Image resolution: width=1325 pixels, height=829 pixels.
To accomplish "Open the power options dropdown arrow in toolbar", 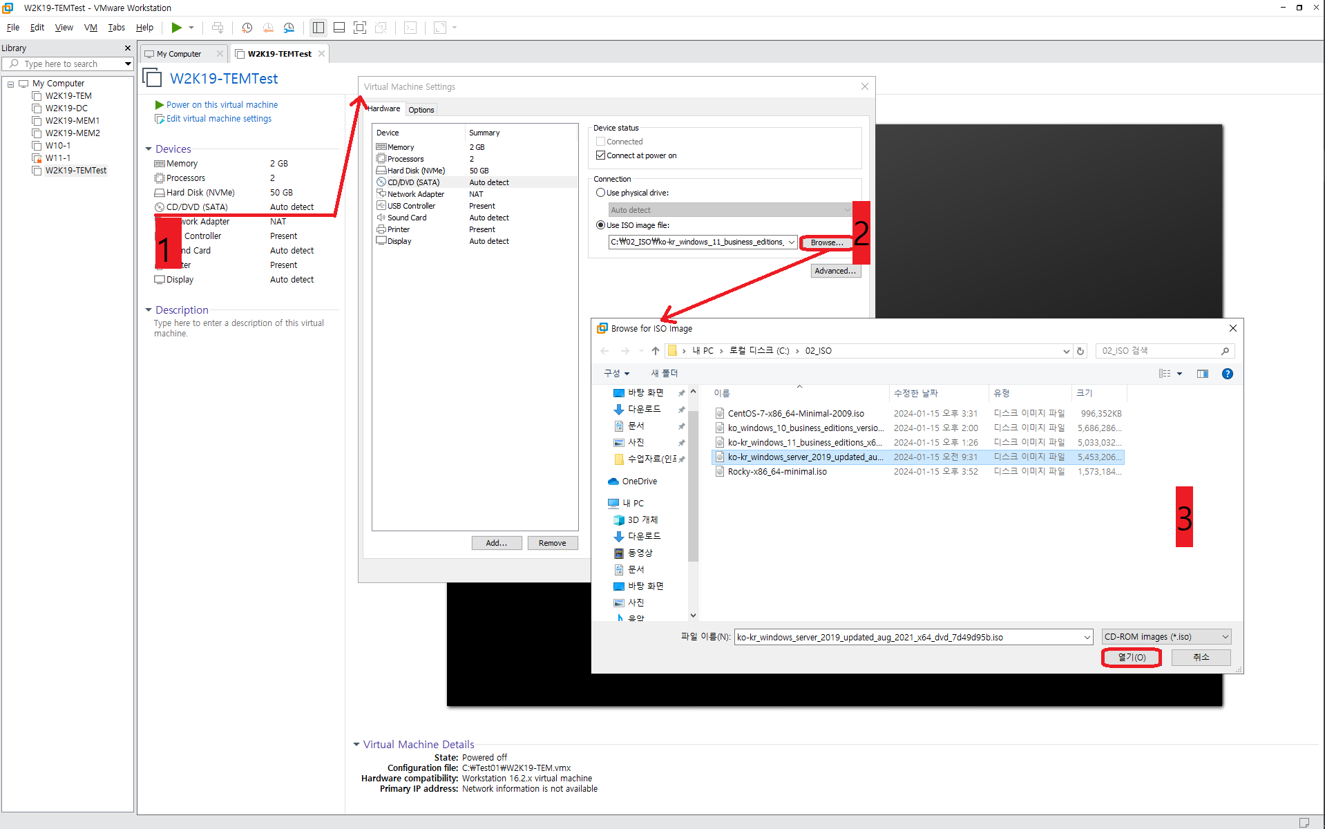I will 191,28.
